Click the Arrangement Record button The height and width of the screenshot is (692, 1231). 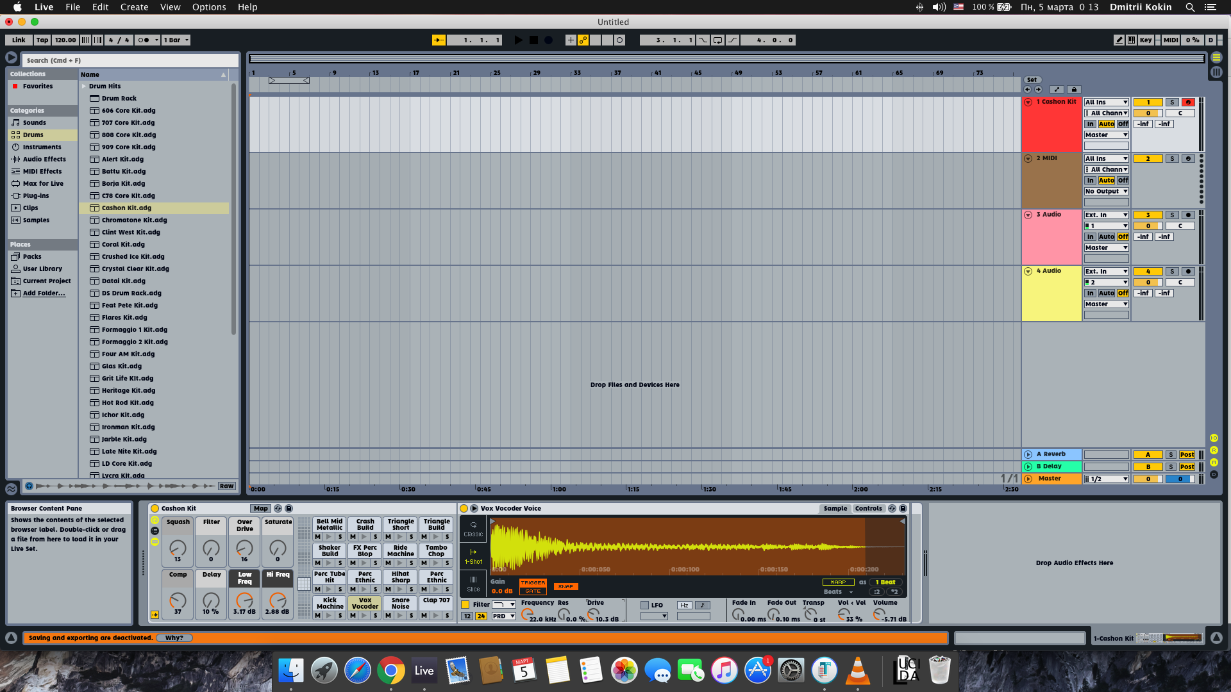[x=549, y=40]
